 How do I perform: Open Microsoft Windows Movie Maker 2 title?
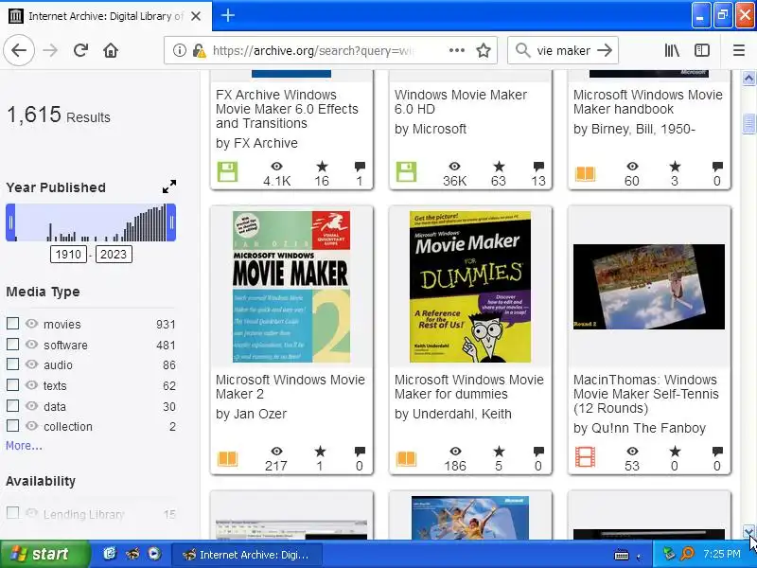pos(290,387)
